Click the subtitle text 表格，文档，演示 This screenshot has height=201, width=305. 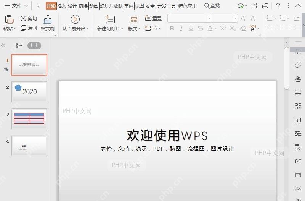tap(124, 148)
